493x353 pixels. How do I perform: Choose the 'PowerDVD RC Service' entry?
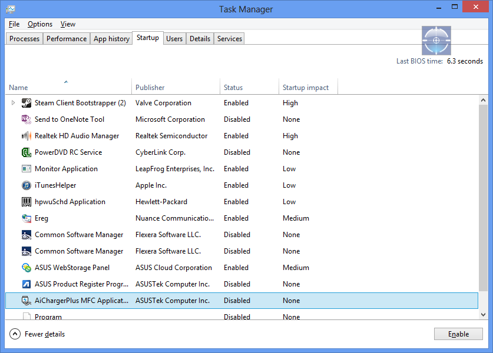point(68,152)
